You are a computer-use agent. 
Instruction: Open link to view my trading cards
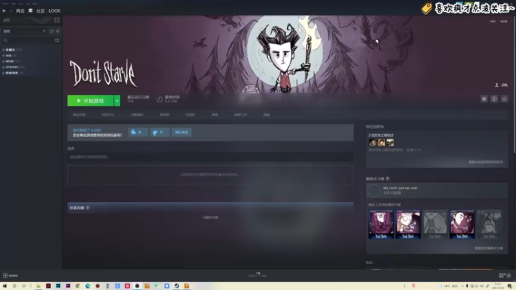point(489,248)
